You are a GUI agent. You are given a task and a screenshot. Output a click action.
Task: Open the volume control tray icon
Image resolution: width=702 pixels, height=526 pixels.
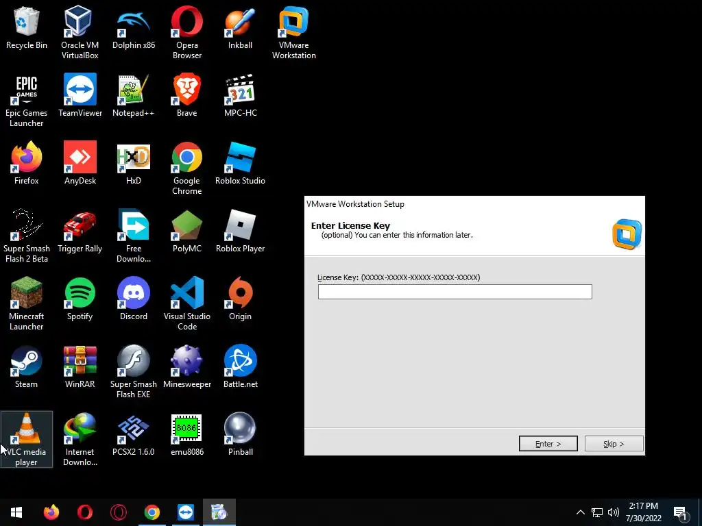(x=614, y=512)
